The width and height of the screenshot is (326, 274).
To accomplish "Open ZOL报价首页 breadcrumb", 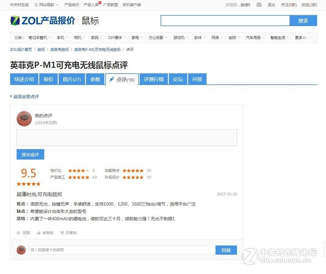I will click(x=21, y=49).
